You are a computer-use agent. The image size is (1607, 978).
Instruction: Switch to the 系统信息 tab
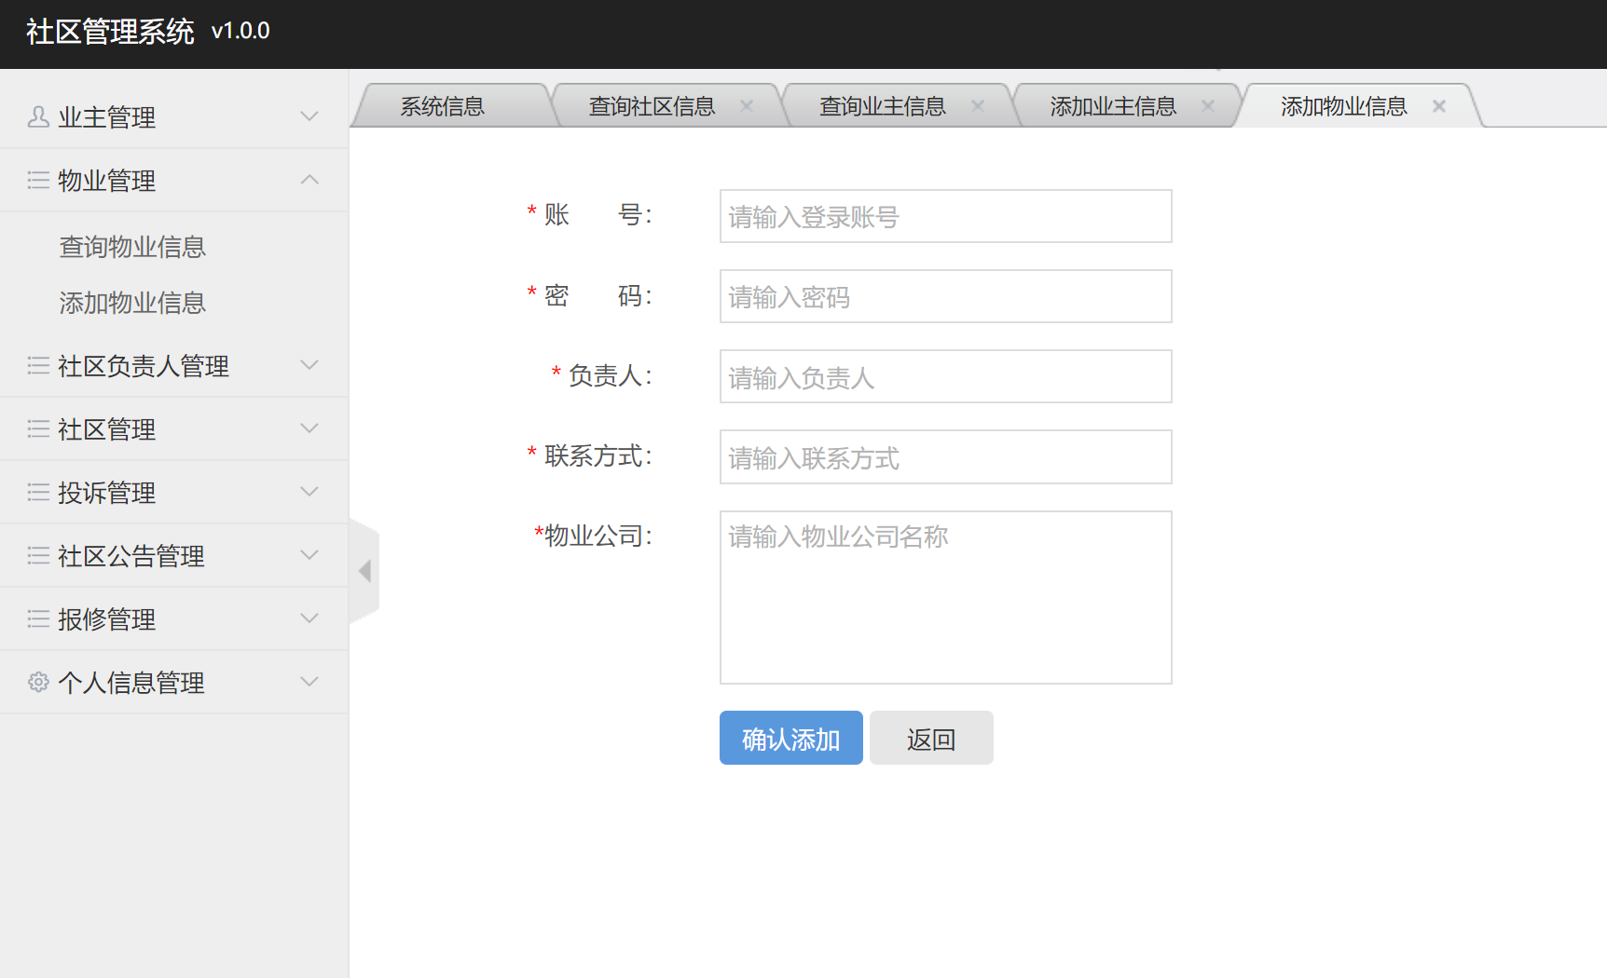(x=442, y=105)
